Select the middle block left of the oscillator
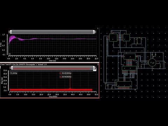Image resolution: width=168 pixels, height=126 pixels. (129, 57)
